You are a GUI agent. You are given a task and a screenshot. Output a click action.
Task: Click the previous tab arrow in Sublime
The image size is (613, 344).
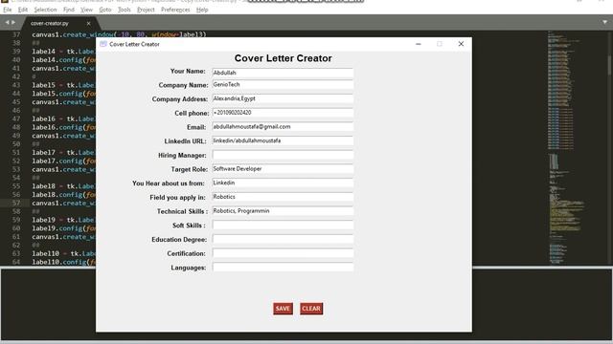tap(7, 23)
